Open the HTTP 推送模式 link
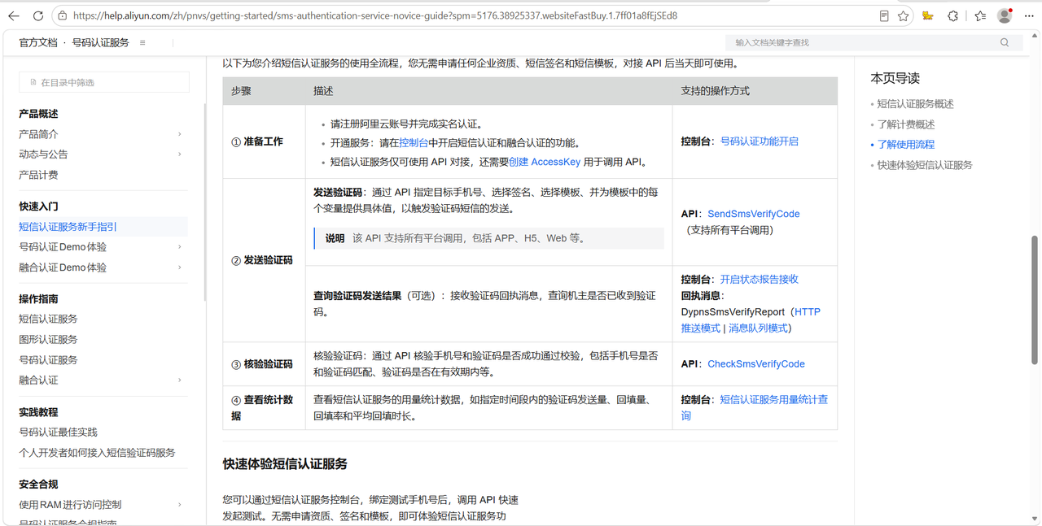 coord(750,320)
